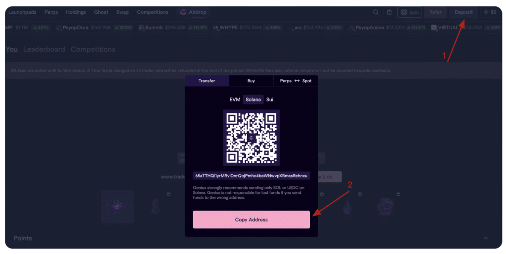506x254 pixels.
Task: Select the Transfer tab in deposit dialog
Action: pos(207,81)
